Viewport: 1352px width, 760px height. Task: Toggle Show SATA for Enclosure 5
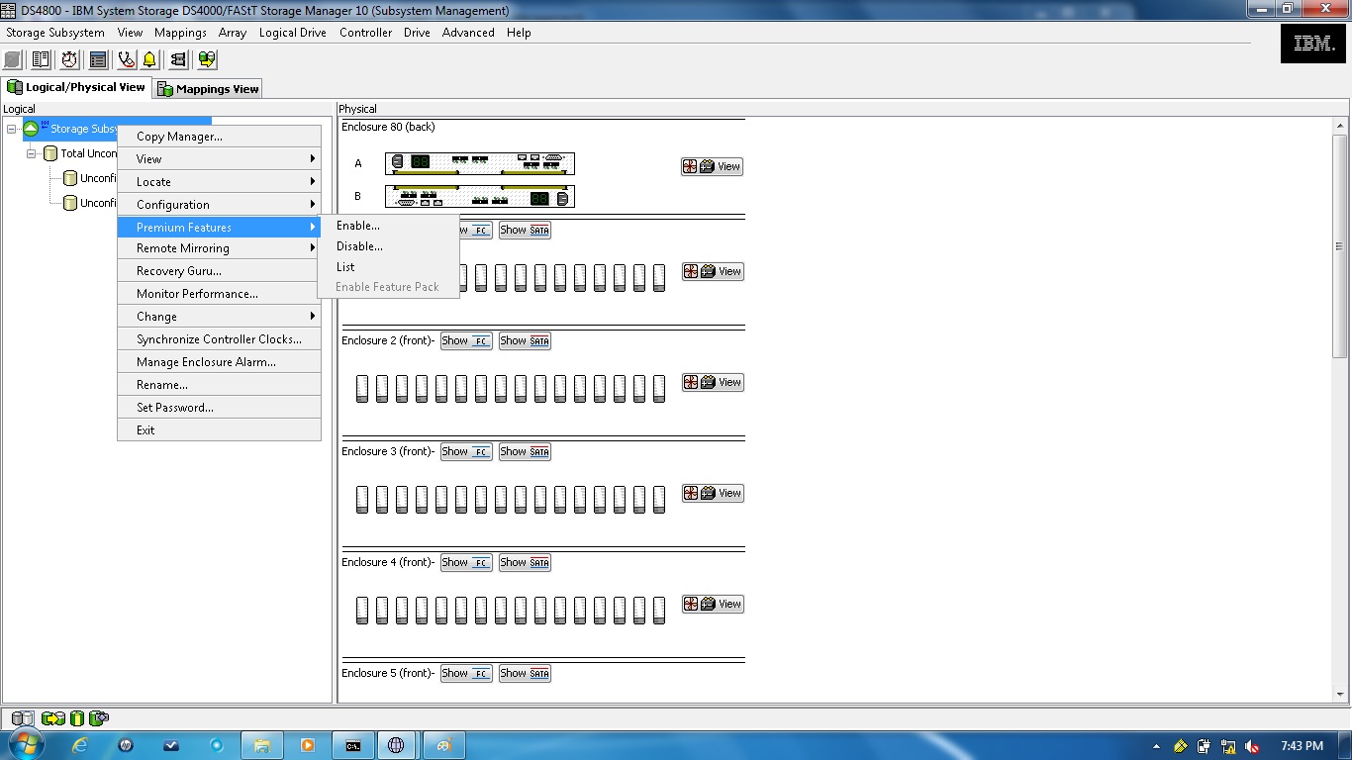click(x=525, y=673)
